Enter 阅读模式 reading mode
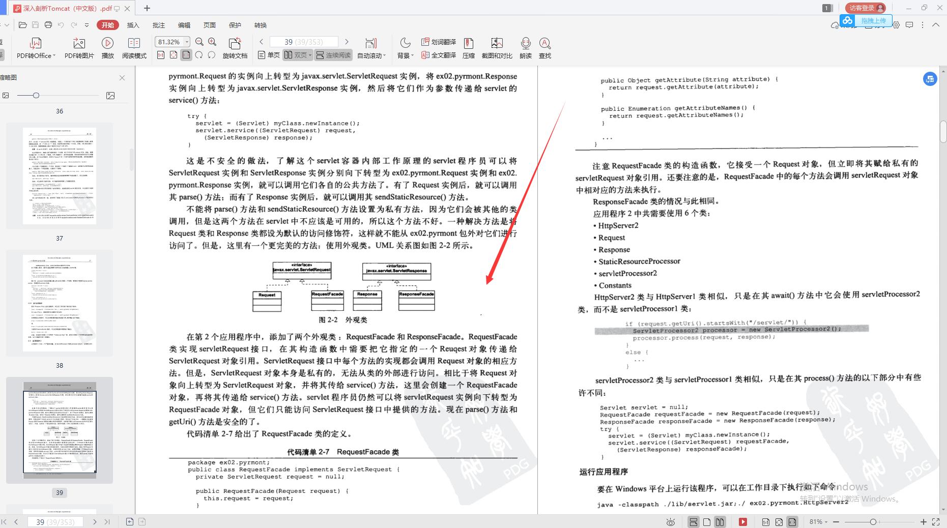Image resolution: width=947 pixels, height=528 pixels. (134, 48)
